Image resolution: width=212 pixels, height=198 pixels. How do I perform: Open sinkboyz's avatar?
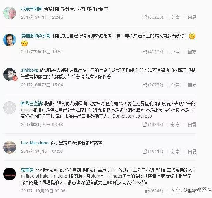point(10,74)
